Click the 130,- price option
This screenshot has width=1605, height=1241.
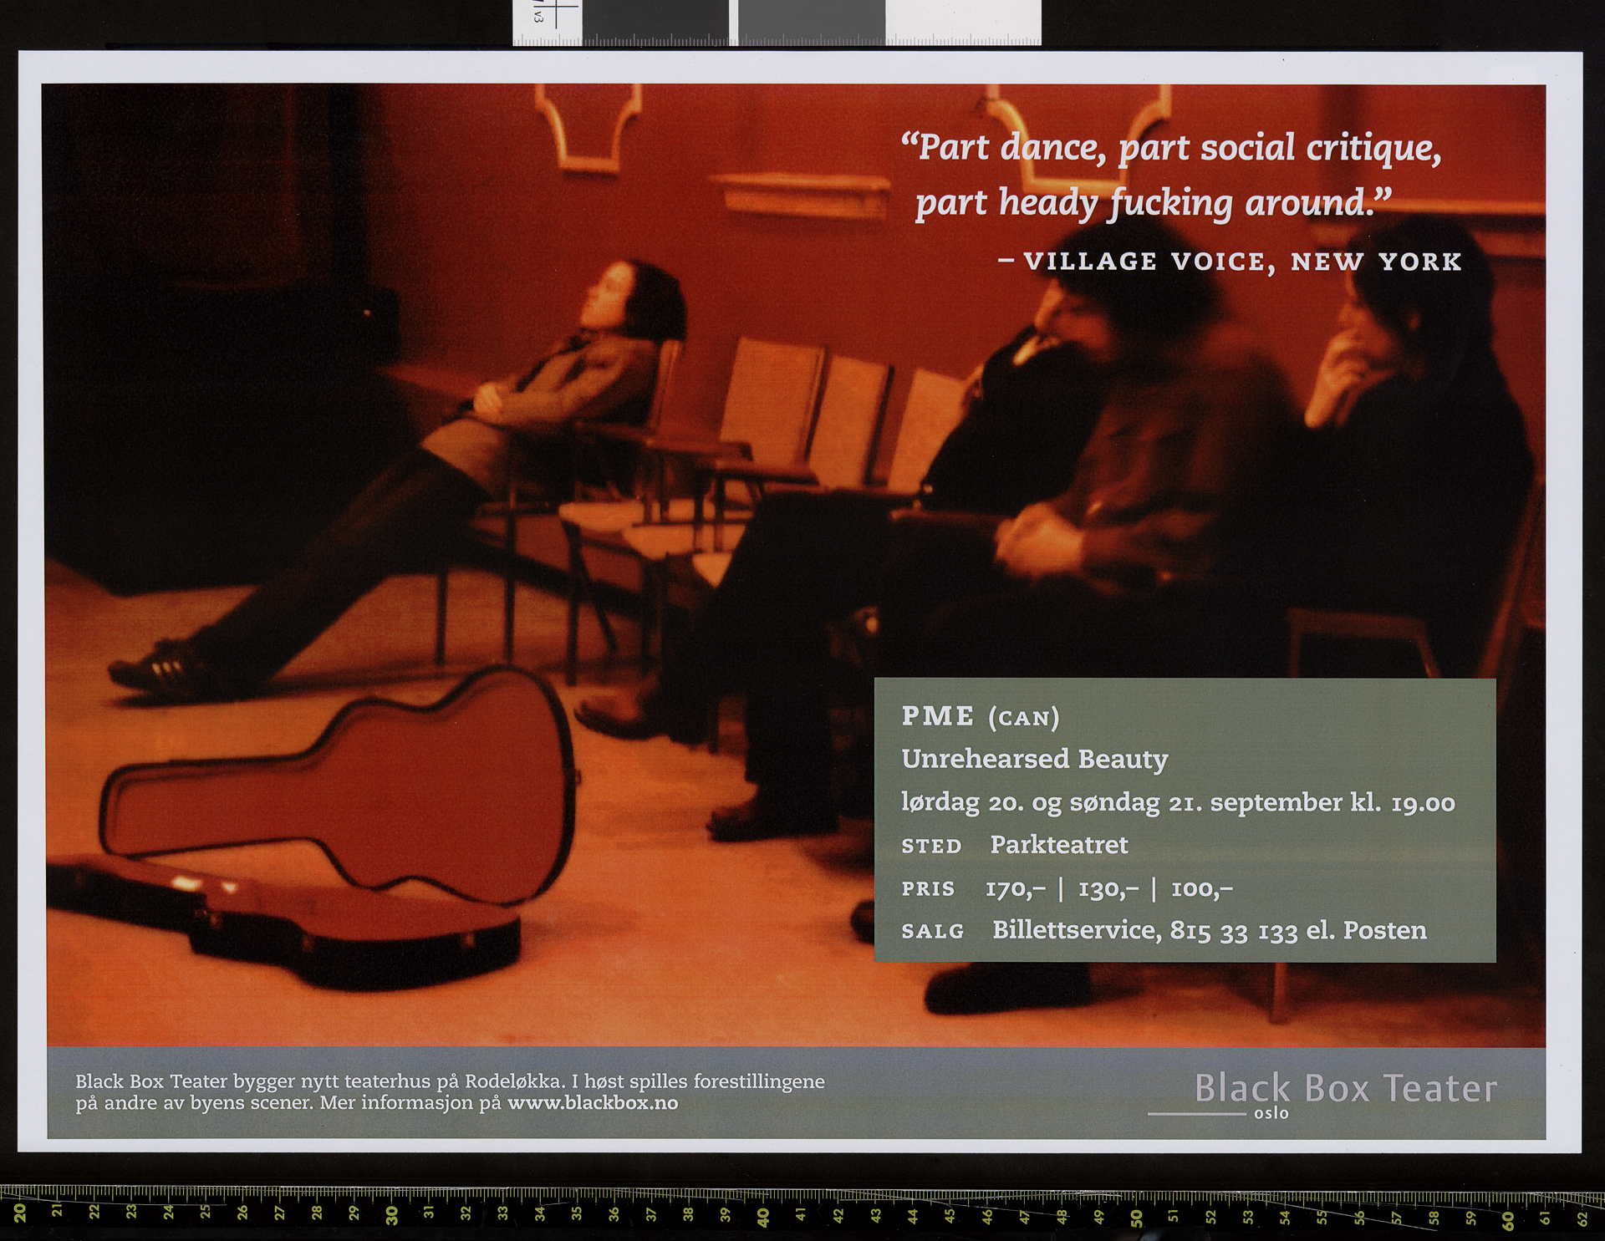pyautogui.click(x=1108, y=888)
